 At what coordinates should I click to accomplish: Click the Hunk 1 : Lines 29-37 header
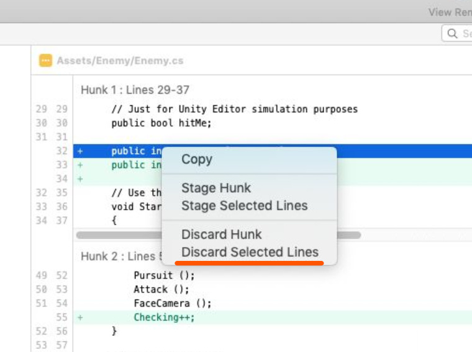[x=135, y=90]
